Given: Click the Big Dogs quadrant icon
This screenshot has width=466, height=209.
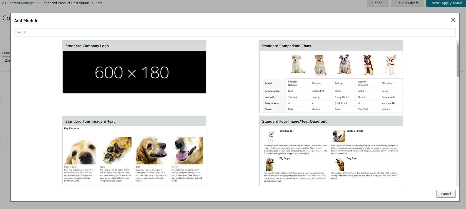Looking at the screenshot, I should click(x=270, y=164).
